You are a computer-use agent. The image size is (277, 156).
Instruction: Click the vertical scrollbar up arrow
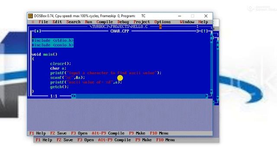click(x=212, y=36)
